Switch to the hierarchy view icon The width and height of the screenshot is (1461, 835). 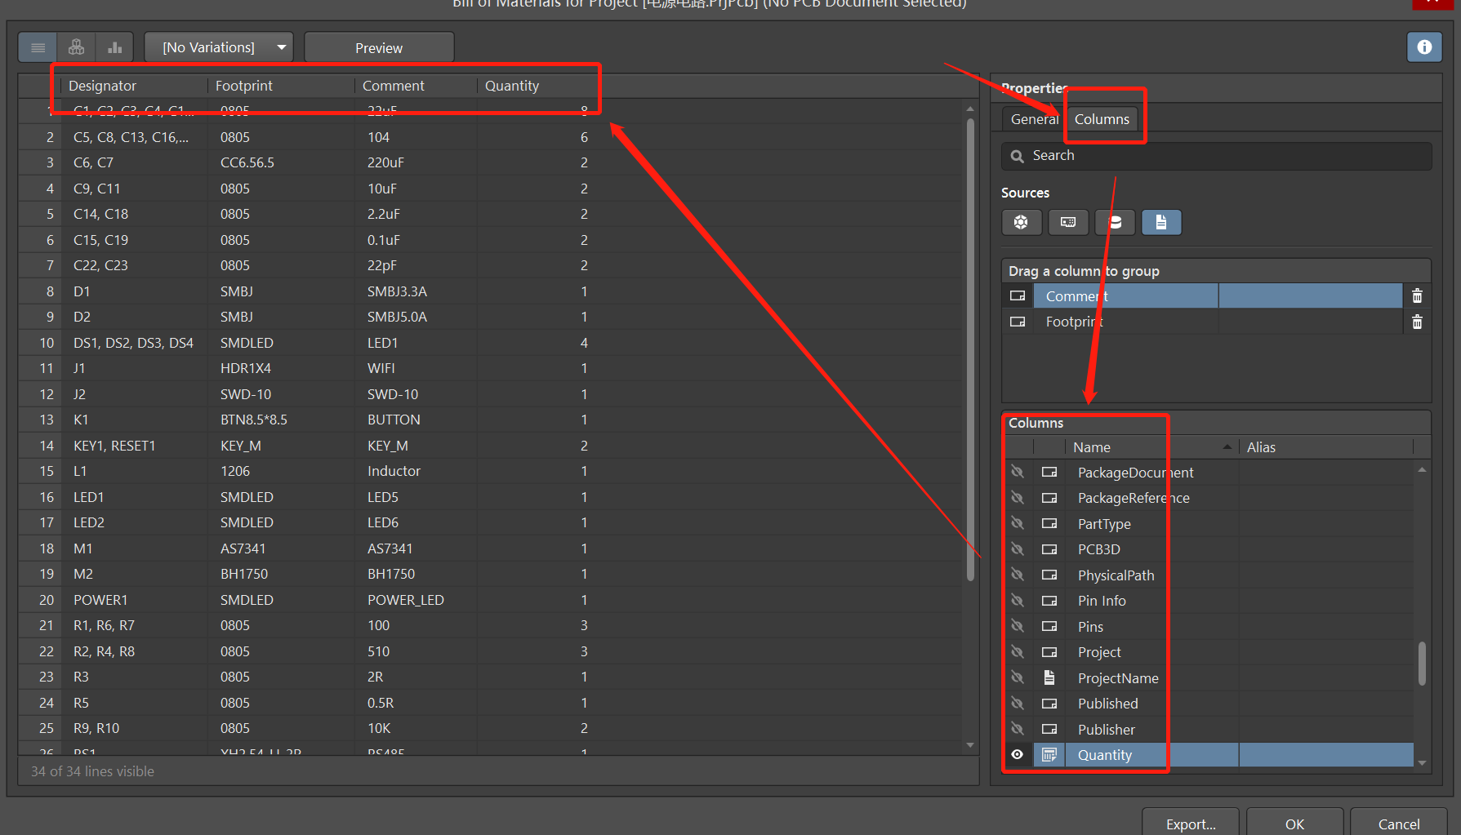(76, 47)
